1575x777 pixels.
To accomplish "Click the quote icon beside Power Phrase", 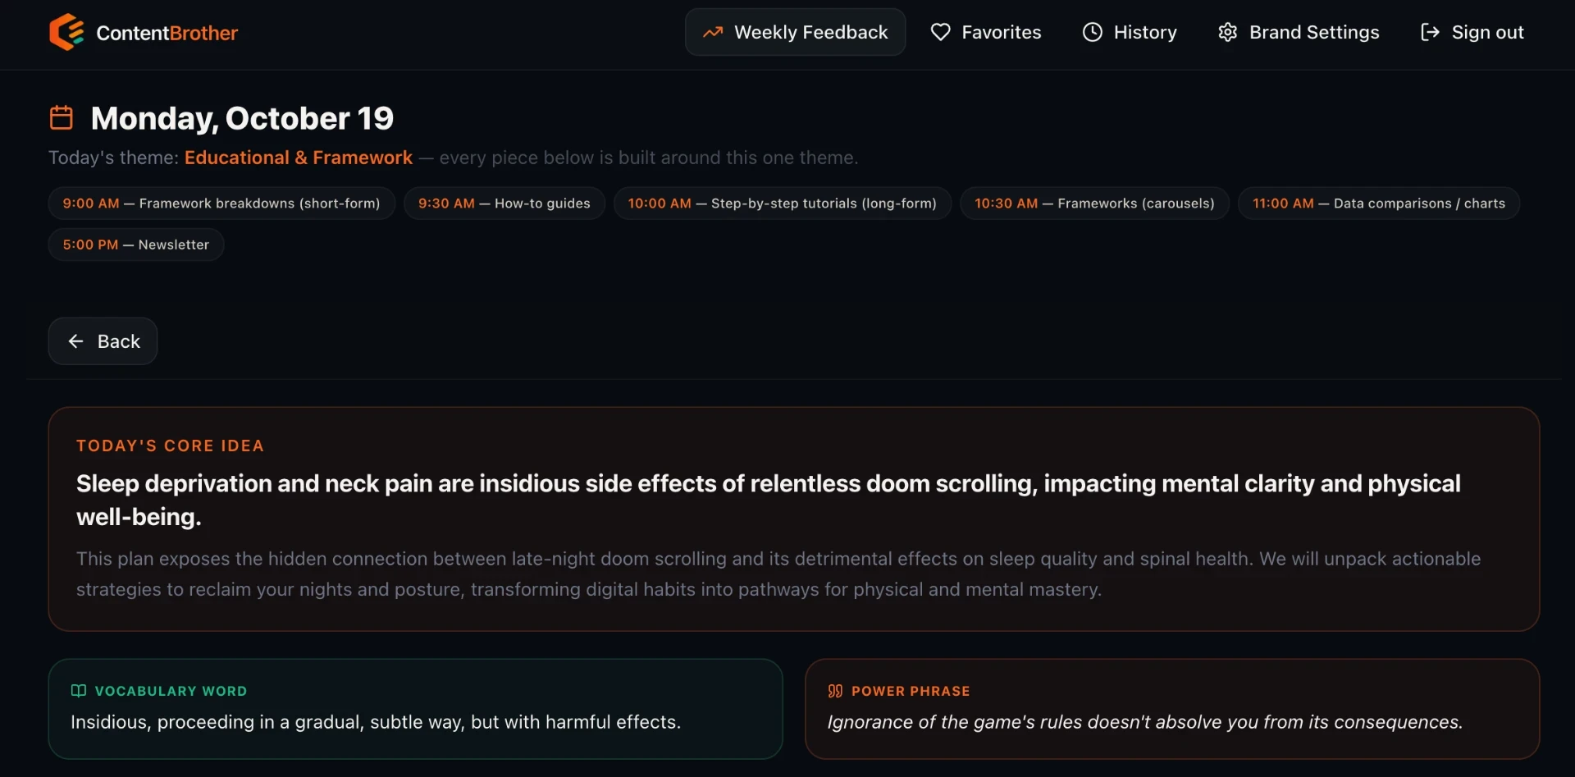I will pos(835,691).
